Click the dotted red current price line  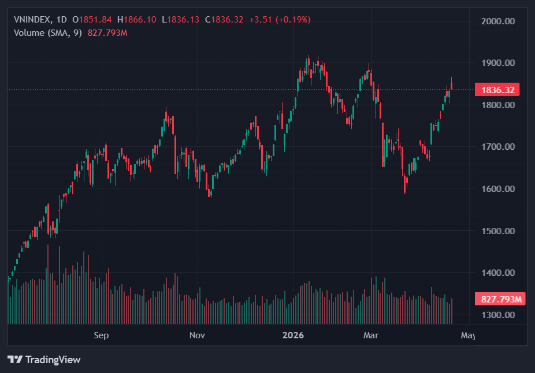click(x=231, y=90)
